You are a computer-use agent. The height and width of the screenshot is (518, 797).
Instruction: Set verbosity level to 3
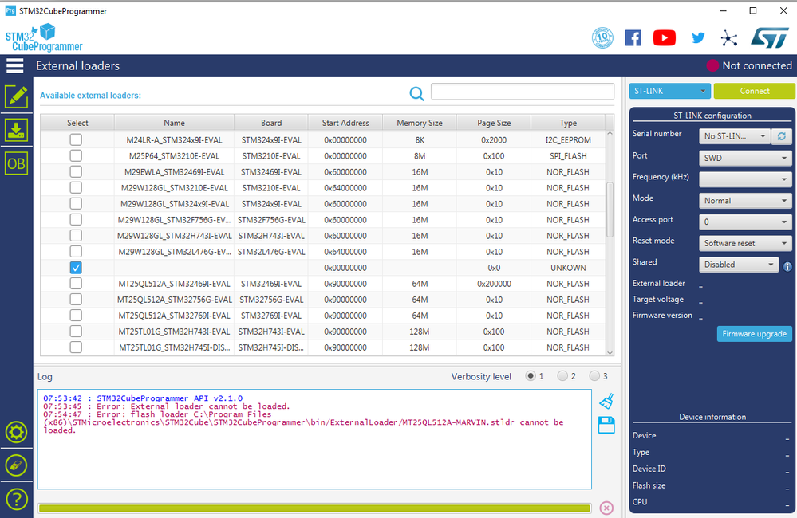[594, 376]
